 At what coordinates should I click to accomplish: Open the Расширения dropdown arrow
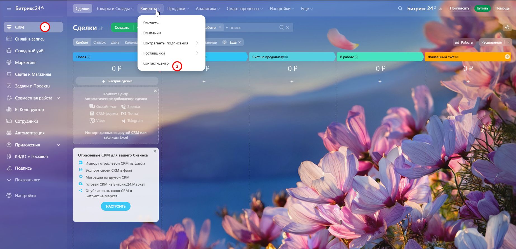click(x=508, y=42)
